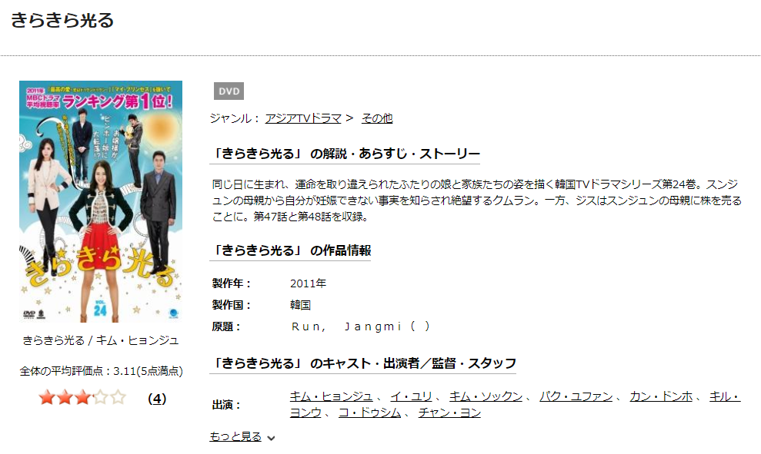Click the fifth empty rating star
761x454 pixels.
click(118, 398)
